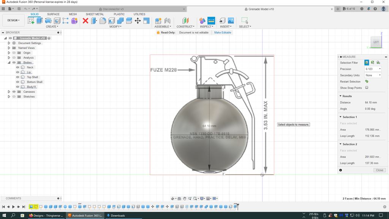The height and width of the screenshot is (219, 389).
Task: Close the Measure dialog with Close button
Action: click(379, 170)
